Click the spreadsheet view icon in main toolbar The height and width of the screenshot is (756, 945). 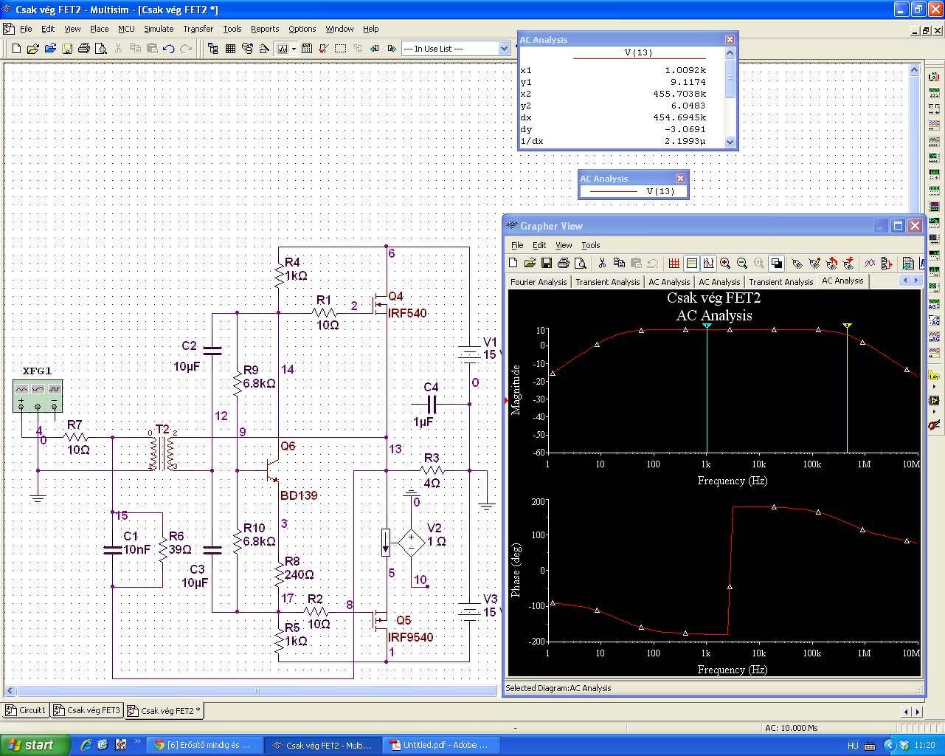click(230, 49)
